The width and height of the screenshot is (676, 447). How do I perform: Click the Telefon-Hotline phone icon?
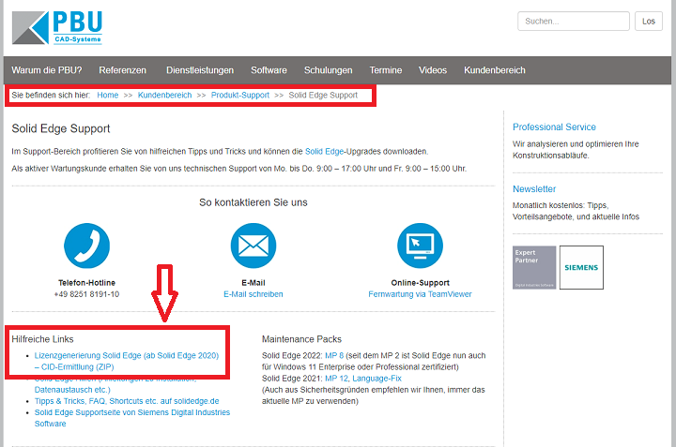(86, 246)
